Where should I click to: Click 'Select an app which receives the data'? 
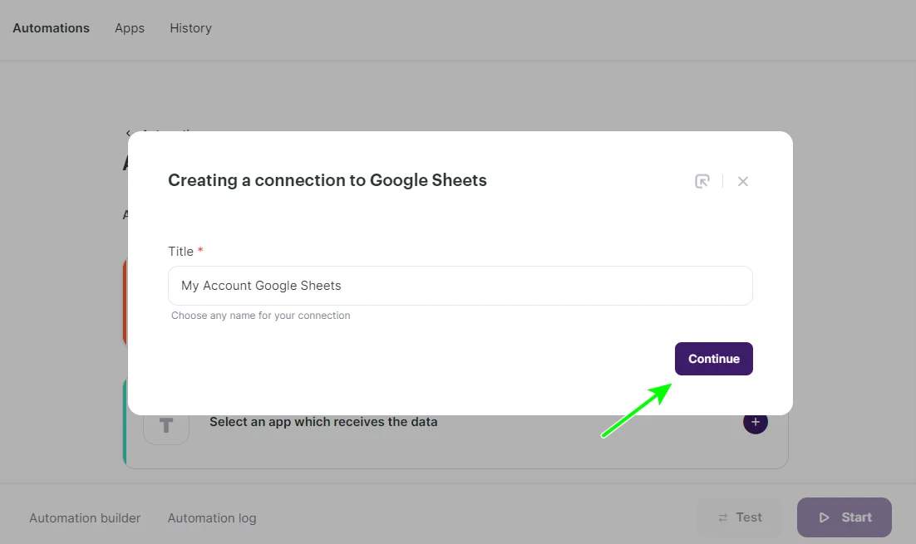(323, 422)
